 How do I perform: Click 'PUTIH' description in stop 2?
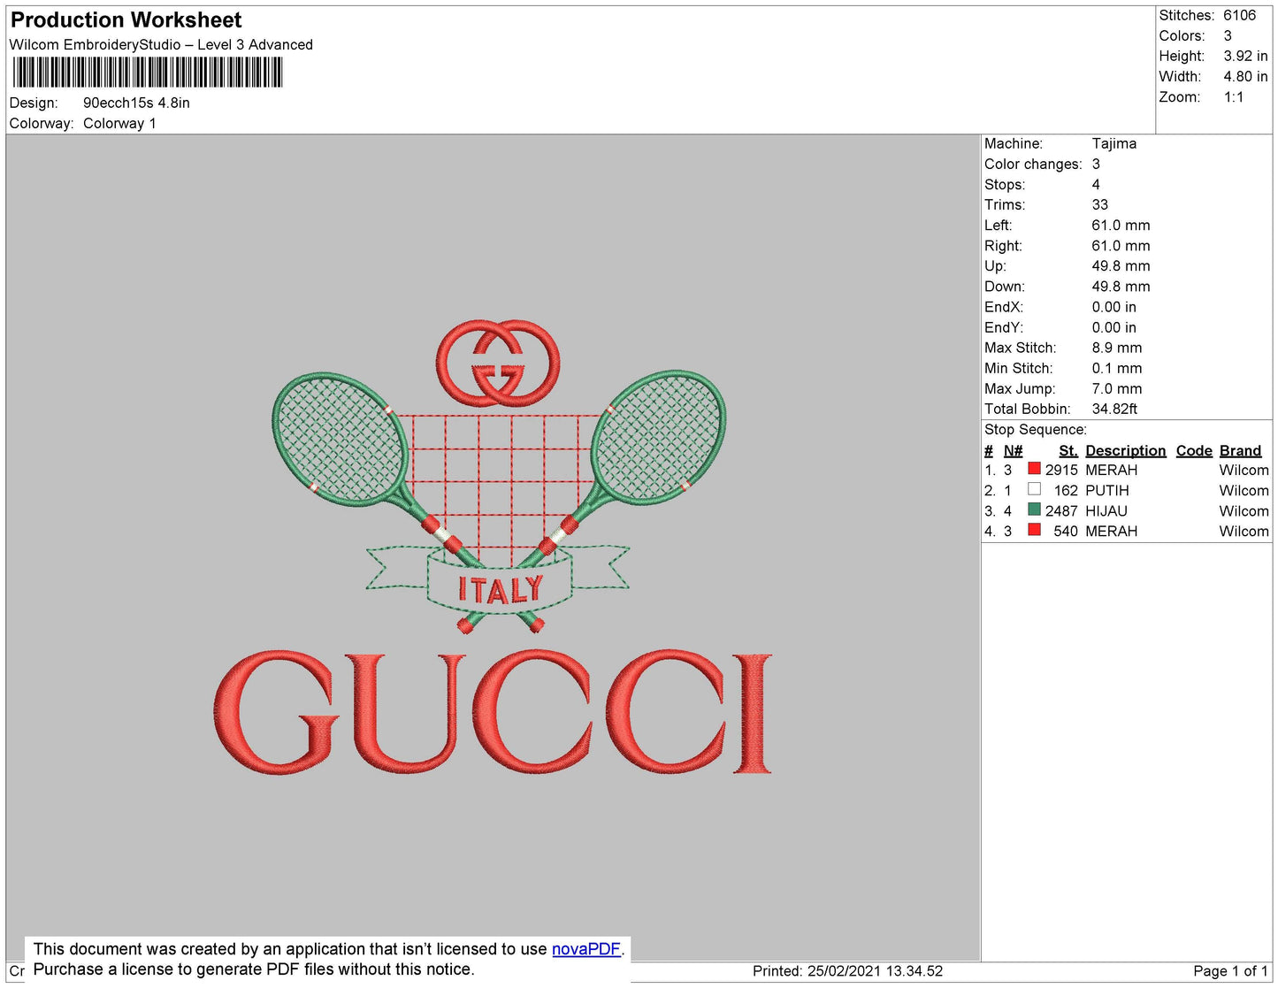(x=1107, y=490)
